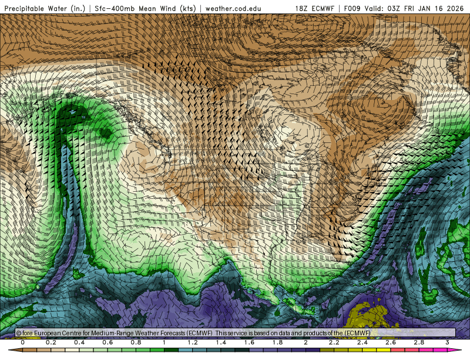This screenshot has height=353, width=470.
Task: Click the '0.2' color scale label
Action: 51,342
